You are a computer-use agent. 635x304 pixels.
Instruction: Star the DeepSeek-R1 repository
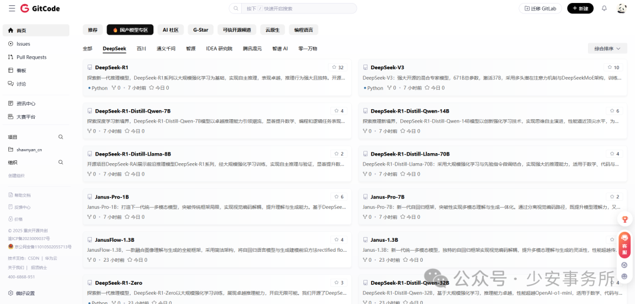337,67
